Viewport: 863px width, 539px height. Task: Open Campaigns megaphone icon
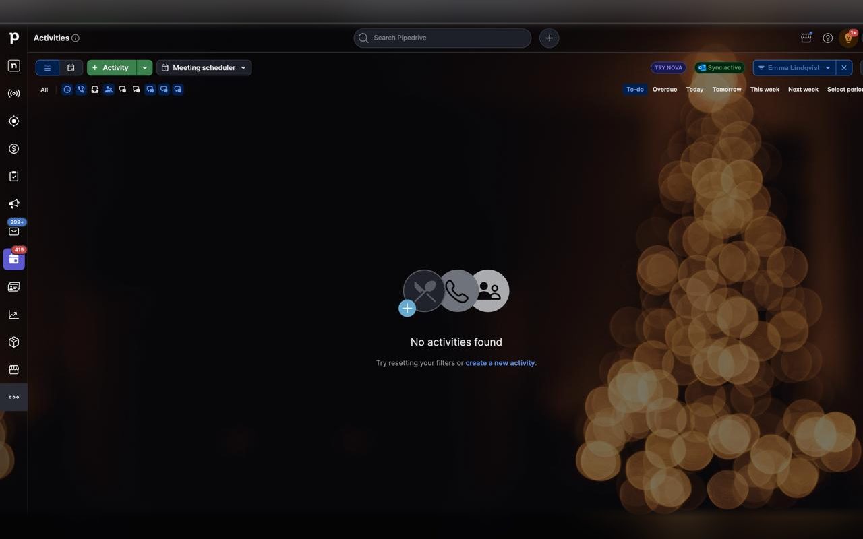pyautogui.click(x=13, y=204)
